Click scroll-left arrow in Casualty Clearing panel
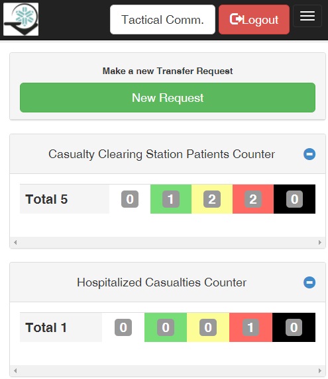328x379 pixels. 15,242
